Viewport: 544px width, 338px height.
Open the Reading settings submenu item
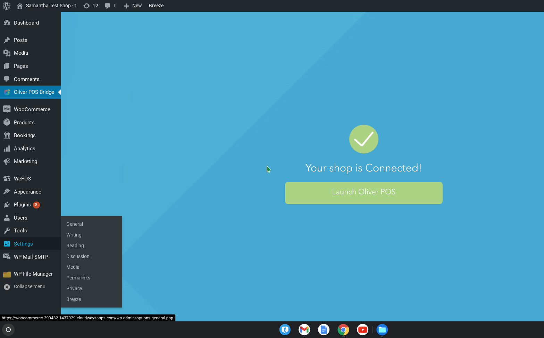point(75,246)
